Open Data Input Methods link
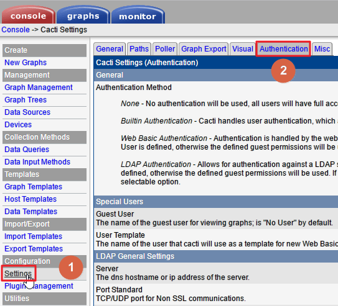This screenshot has width=338, height=306. (37, 162)
